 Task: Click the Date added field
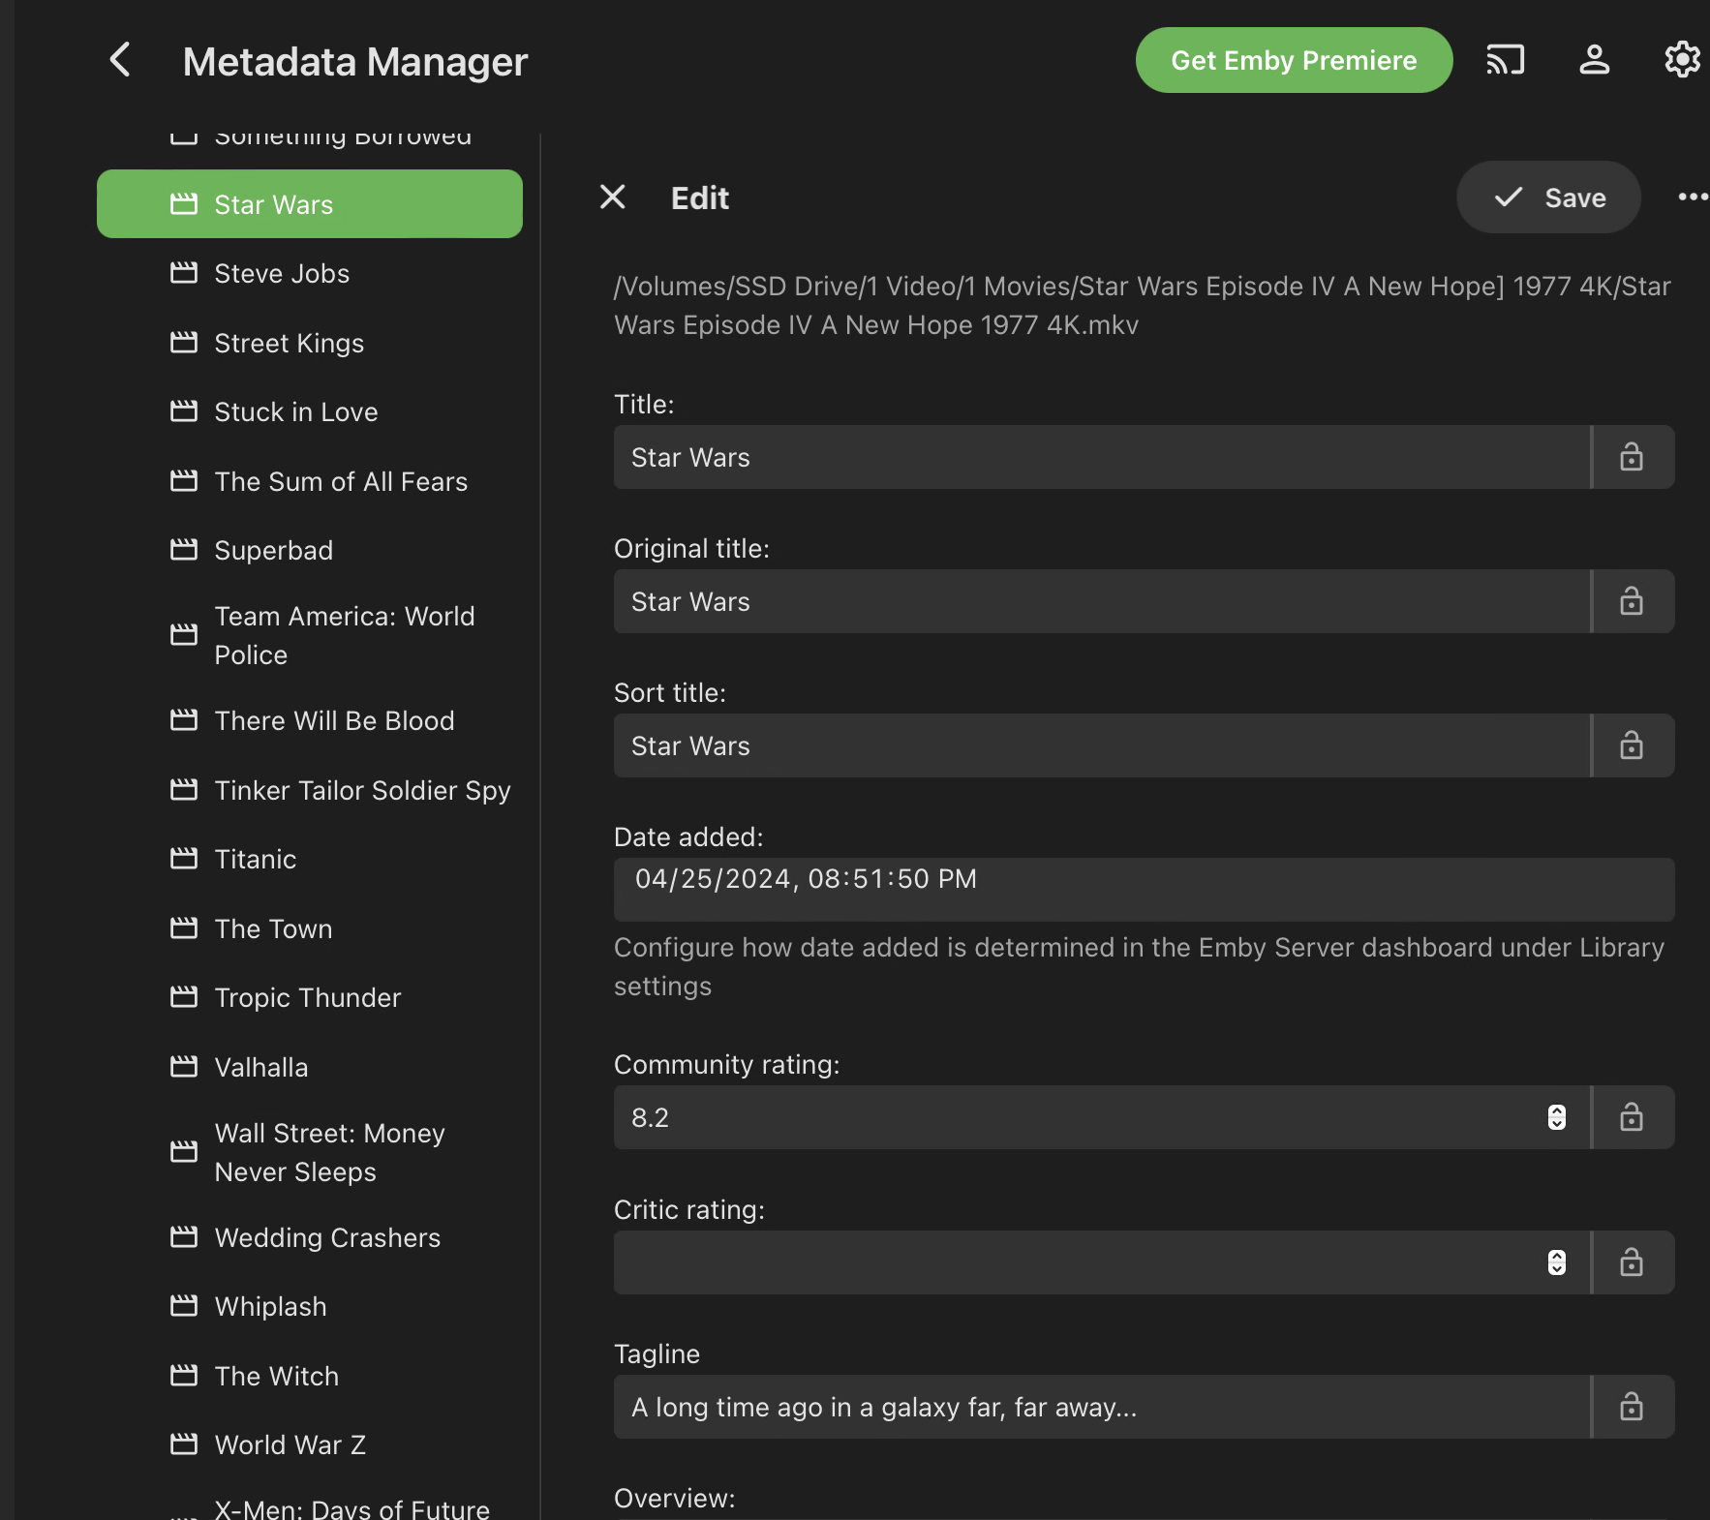coord(1144,889)
